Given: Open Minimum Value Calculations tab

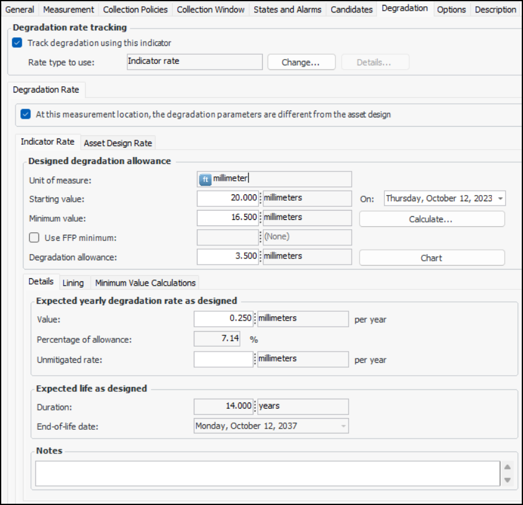Looking at the screenshot, I should pyautogui.click(x=145, y=283).
